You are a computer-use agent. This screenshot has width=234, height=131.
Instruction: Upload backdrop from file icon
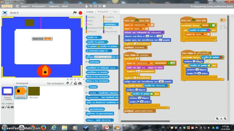point(9,107)
